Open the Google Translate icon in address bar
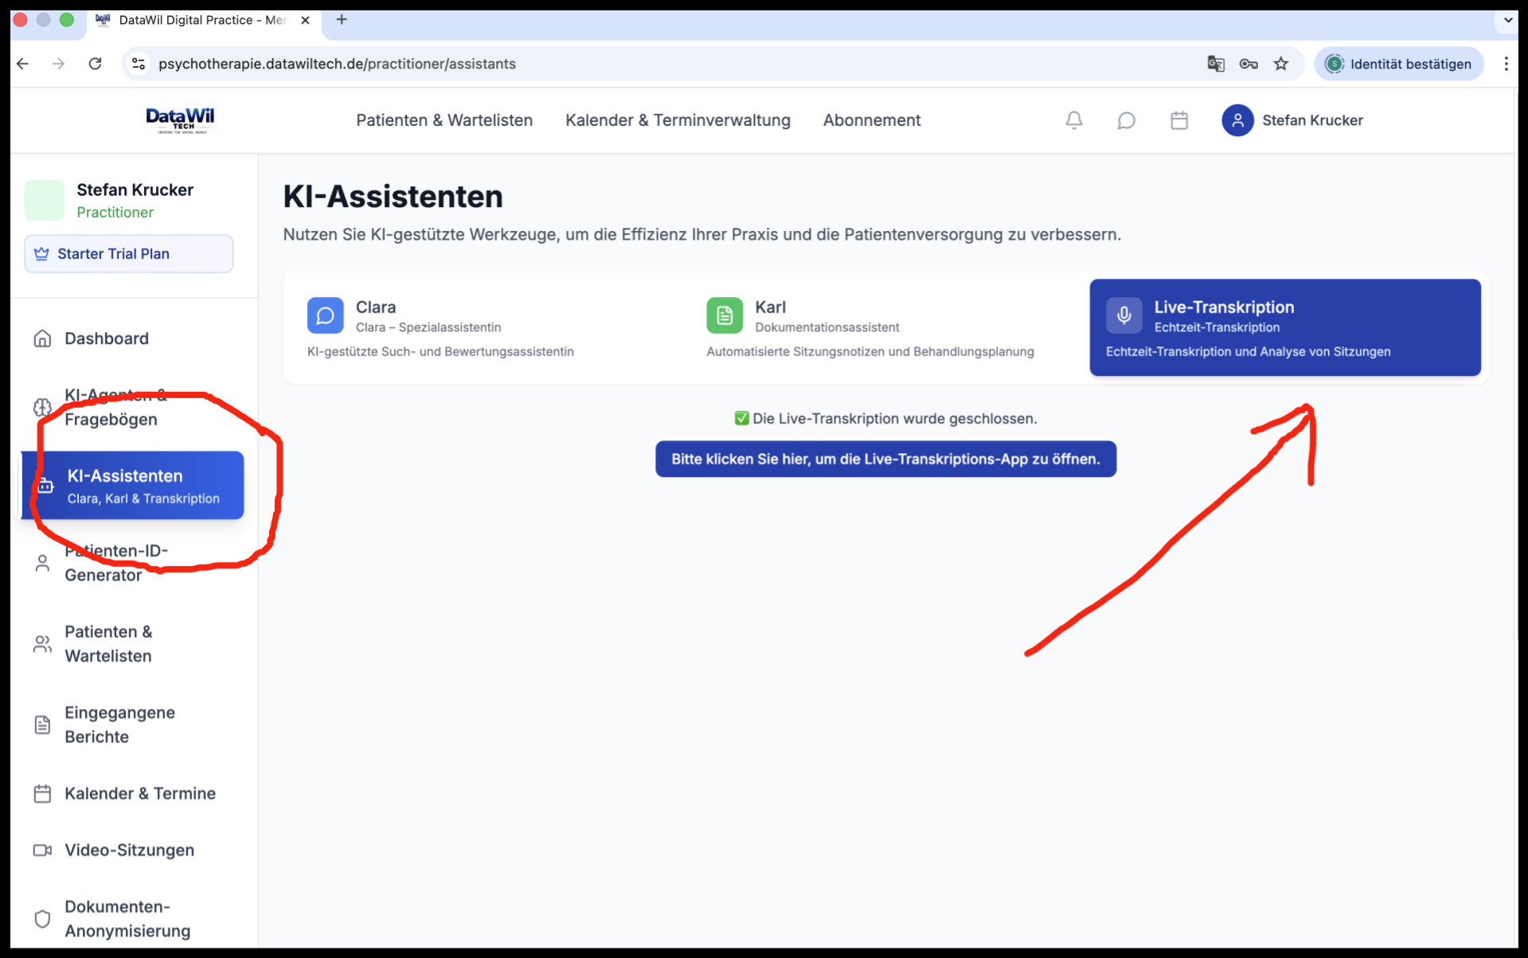Viewport: 1528px width, 958px height. pos(1215,64)
